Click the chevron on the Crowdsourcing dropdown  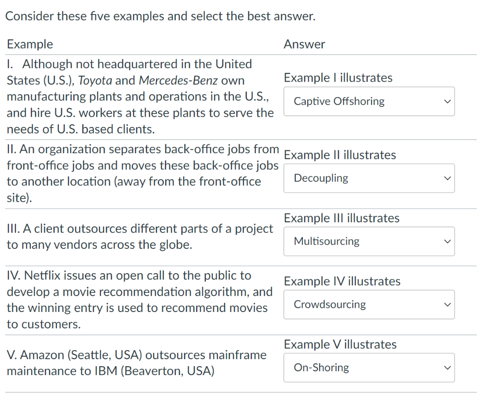point(447,305)
